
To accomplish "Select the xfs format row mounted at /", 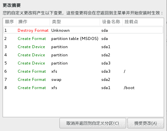I will point(83,71).
